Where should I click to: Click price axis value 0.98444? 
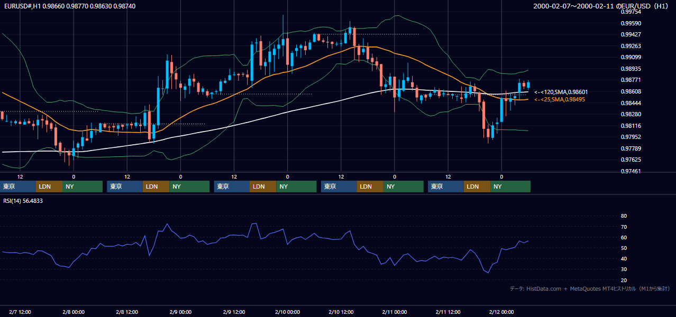coord(631,103)
